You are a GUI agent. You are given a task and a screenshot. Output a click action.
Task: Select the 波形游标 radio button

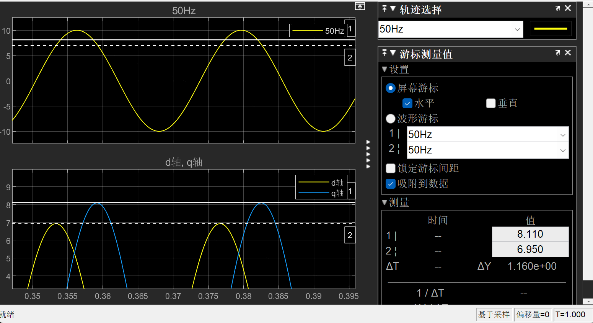(x=390, y=119)
